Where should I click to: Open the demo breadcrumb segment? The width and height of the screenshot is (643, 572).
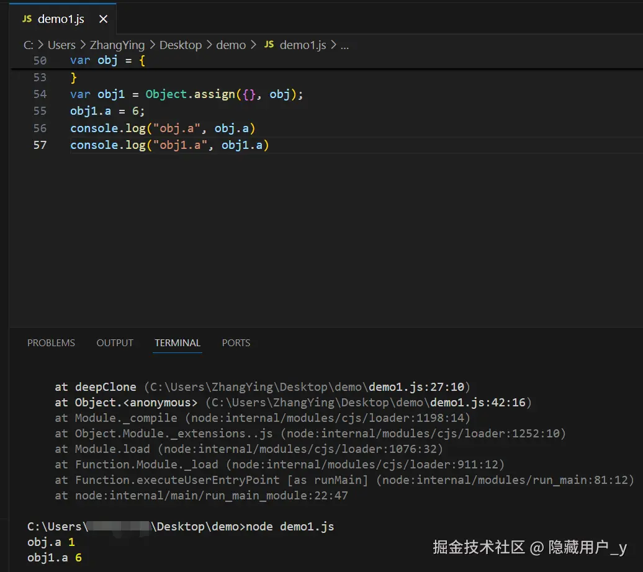[x=231, y=45]
